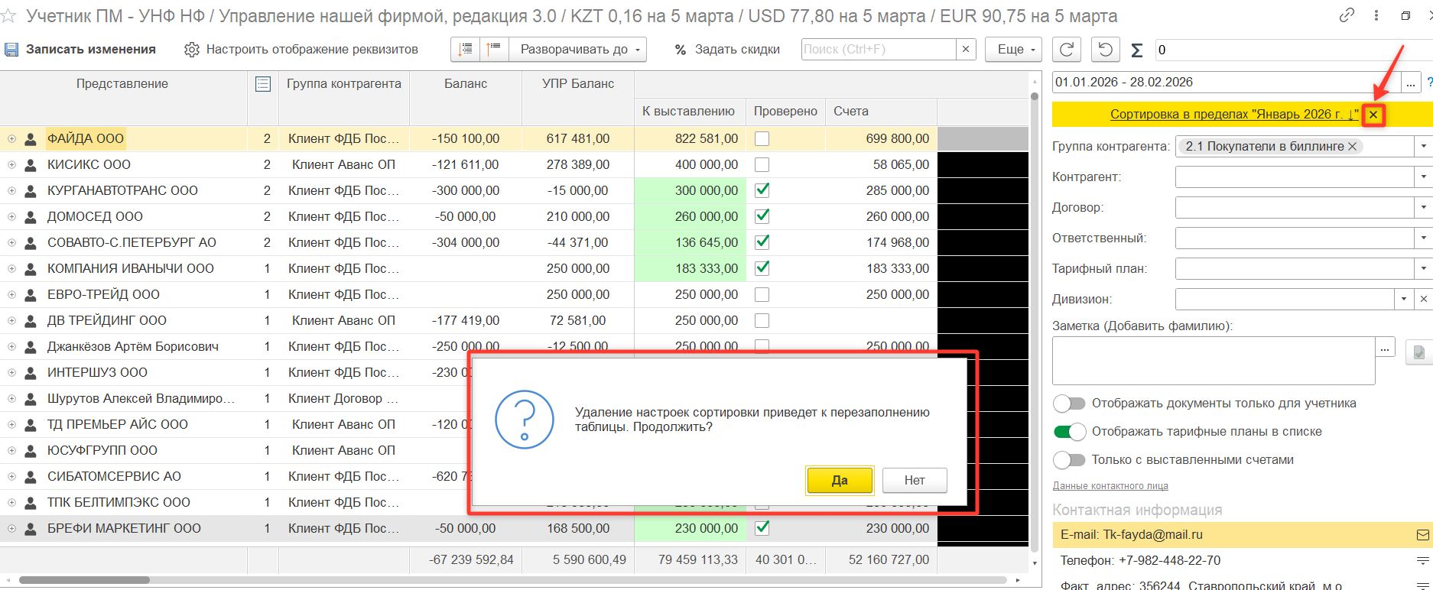The width and height of the screenshot is (1433, 590).
Task: Expand the Контрагент dropdown arrow
Action: [1423, 177]
